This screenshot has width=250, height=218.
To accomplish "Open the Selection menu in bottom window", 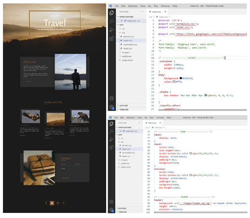I will click(131, 117).
